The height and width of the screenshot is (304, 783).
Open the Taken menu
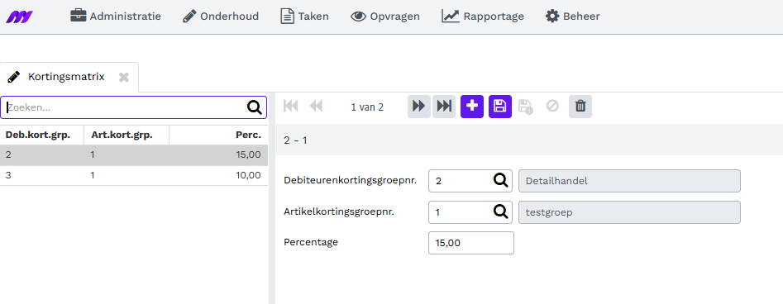point(304,16)
